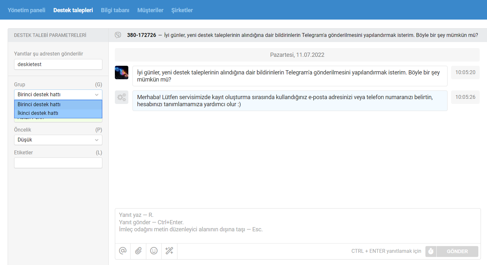Screen dimensions: 487x265
Task: Click the 10:05:20 message timestamp
Action: (465, 73)
